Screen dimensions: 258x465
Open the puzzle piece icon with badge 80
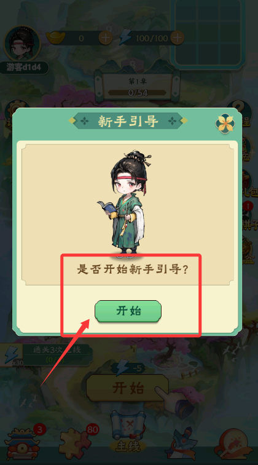pos(76,444)
